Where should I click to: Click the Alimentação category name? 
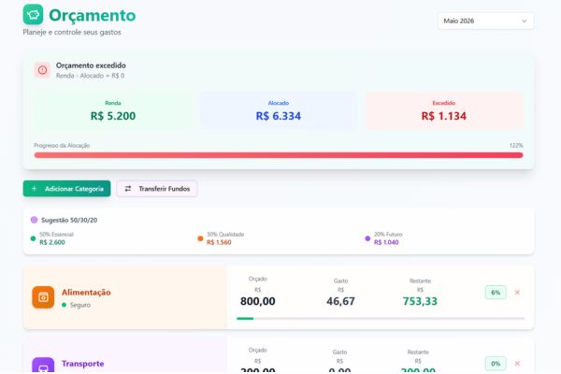[x=86, y=293]
